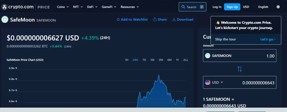This screenshot has height=112, width=287.
Task: Open the DeFi dropdown
Action: 92,7
